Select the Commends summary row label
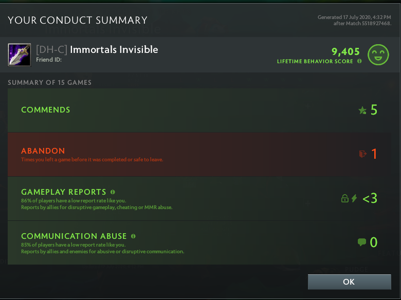 point(46,110)
